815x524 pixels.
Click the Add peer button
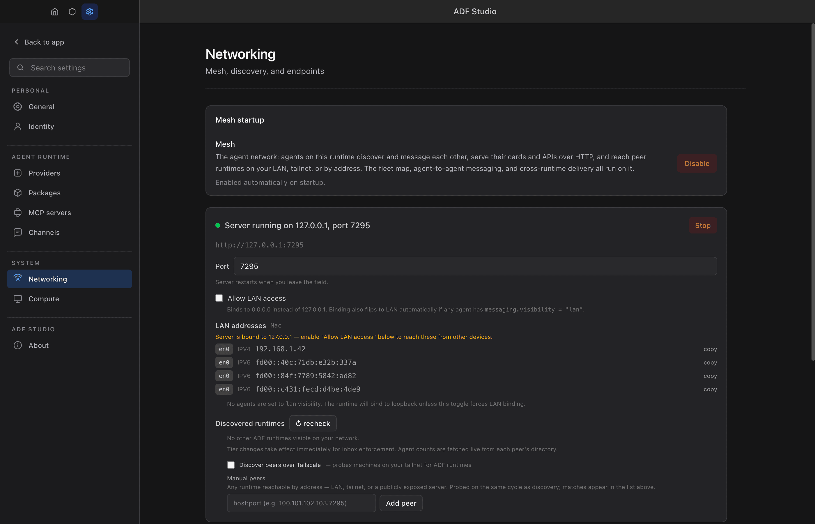click(x=401, y=503)
